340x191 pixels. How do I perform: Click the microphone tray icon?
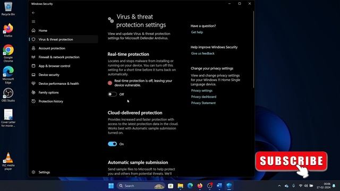(293, 186)
